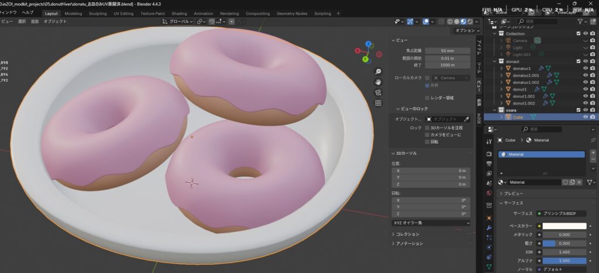Toggle snapping magnet icon

(212, 22)
